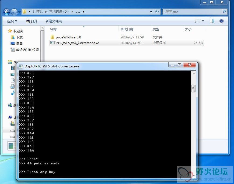This screenshot has width=234, height=184.
Task: Click the 搜索 ptc search field
Action: coord(193,12)
